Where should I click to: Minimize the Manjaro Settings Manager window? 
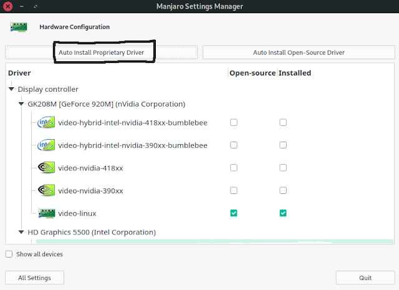click(x=22, y=6)
